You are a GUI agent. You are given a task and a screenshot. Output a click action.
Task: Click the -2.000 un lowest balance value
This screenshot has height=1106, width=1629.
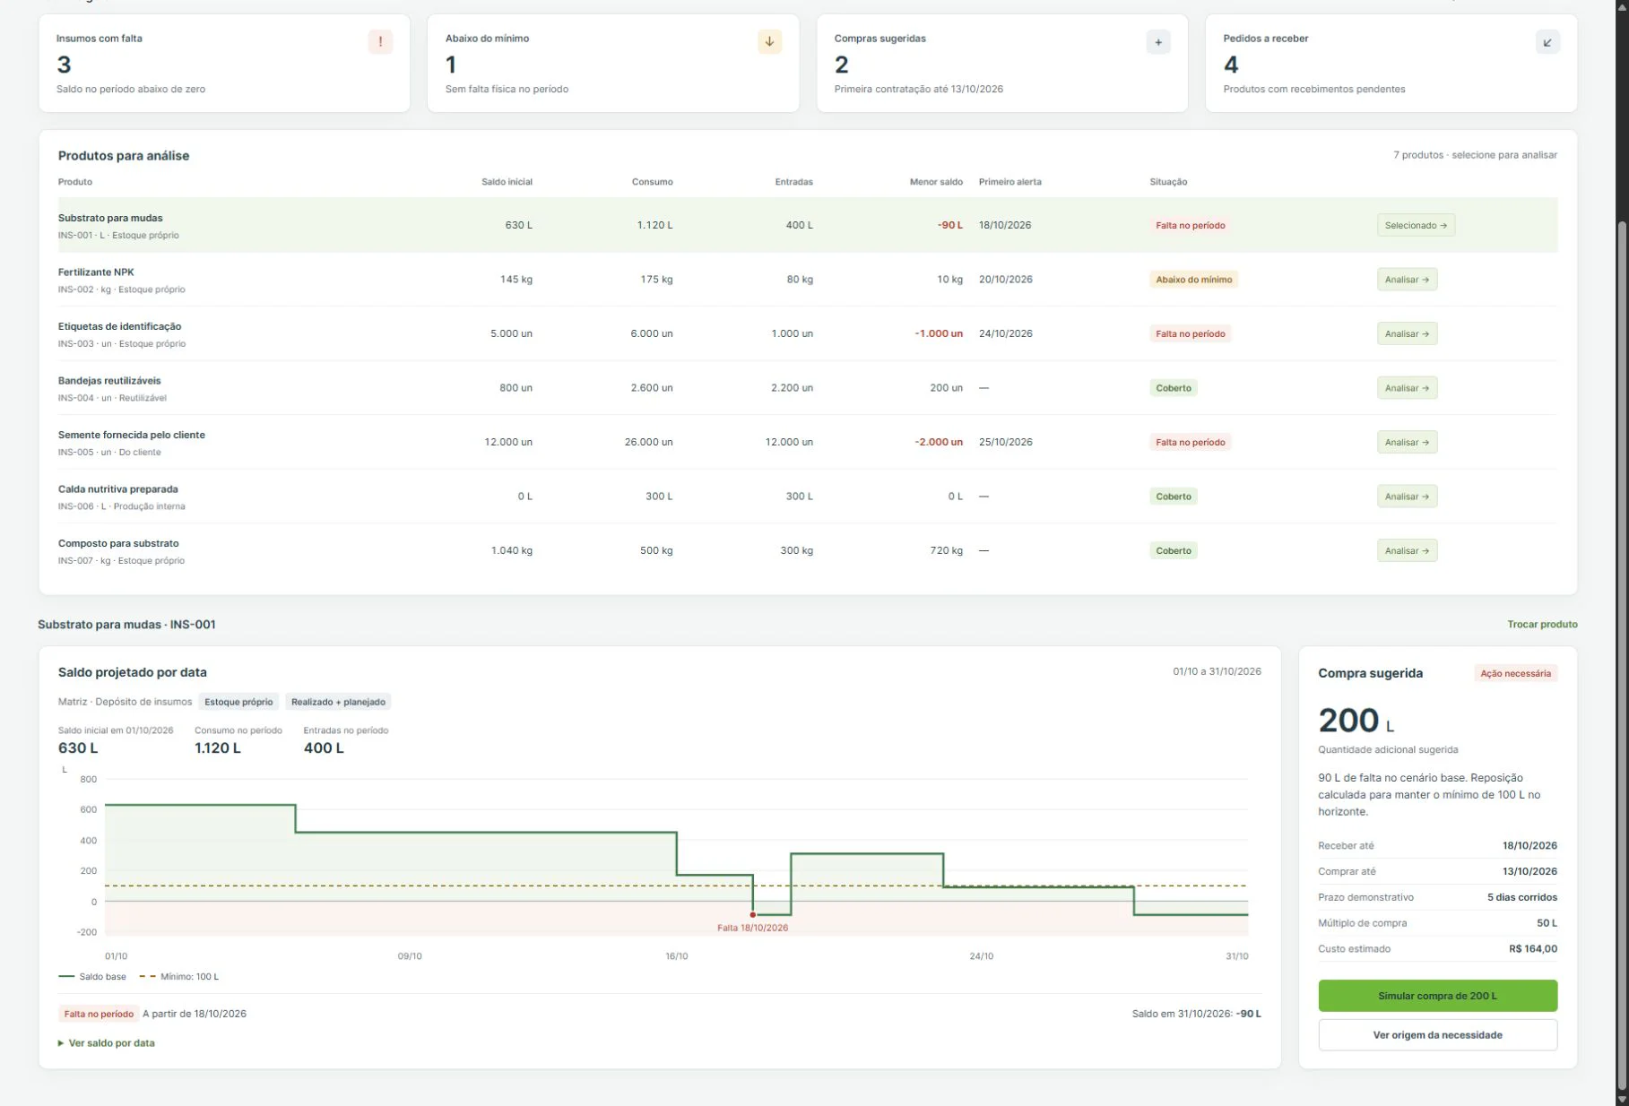pos(939,442)
